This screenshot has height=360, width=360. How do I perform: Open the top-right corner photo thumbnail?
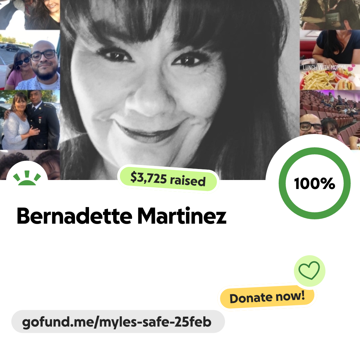[x=330, y=15]
